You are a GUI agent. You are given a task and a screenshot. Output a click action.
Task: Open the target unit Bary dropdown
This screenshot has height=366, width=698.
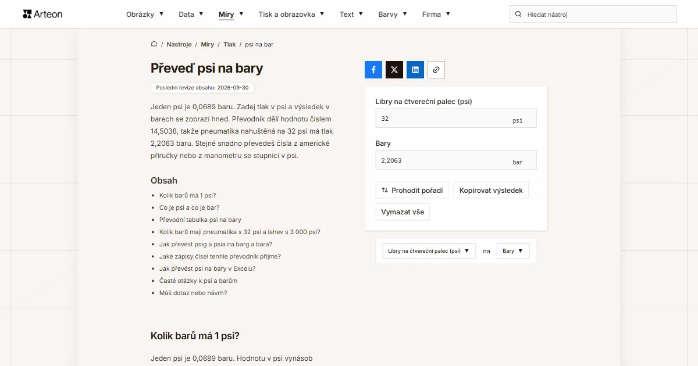[513, 251]
